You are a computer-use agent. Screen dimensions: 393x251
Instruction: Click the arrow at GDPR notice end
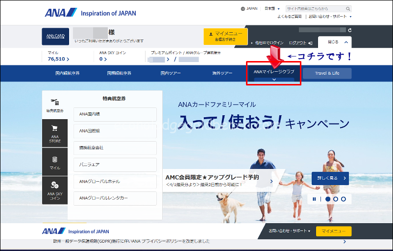(344, 242)
